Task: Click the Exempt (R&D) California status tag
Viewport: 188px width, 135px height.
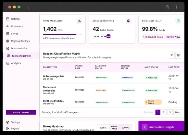Action: 101,90
